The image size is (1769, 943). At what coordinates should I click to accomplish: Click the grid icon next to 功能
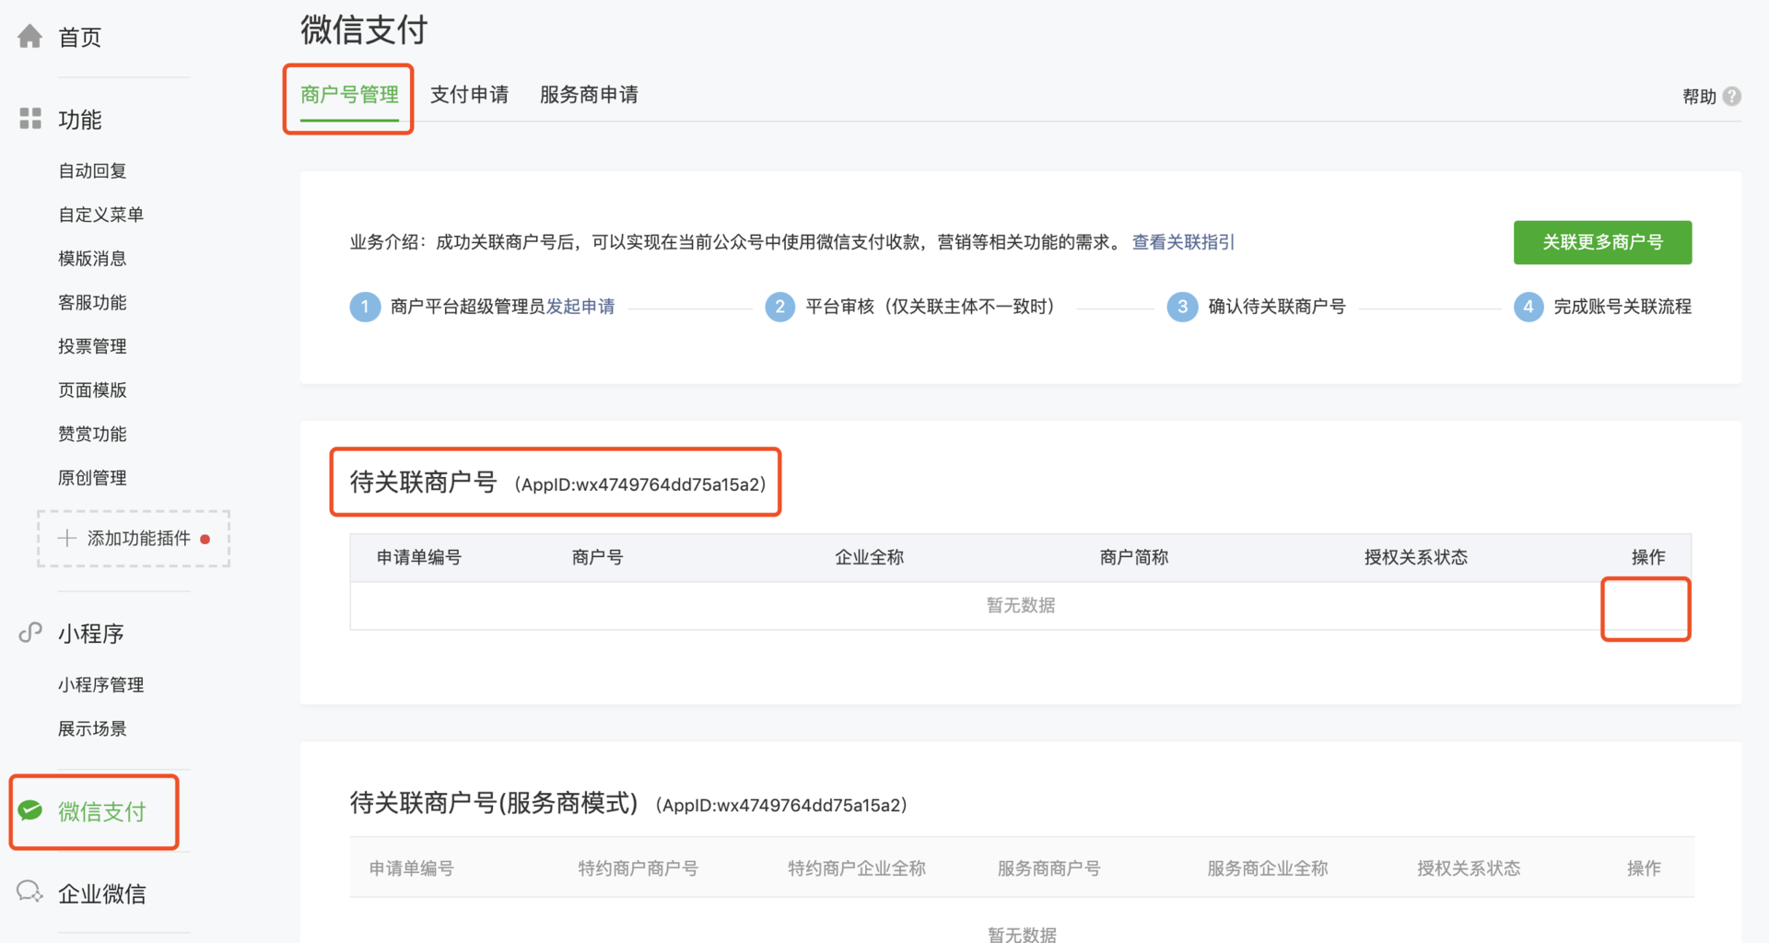[30, 118]
